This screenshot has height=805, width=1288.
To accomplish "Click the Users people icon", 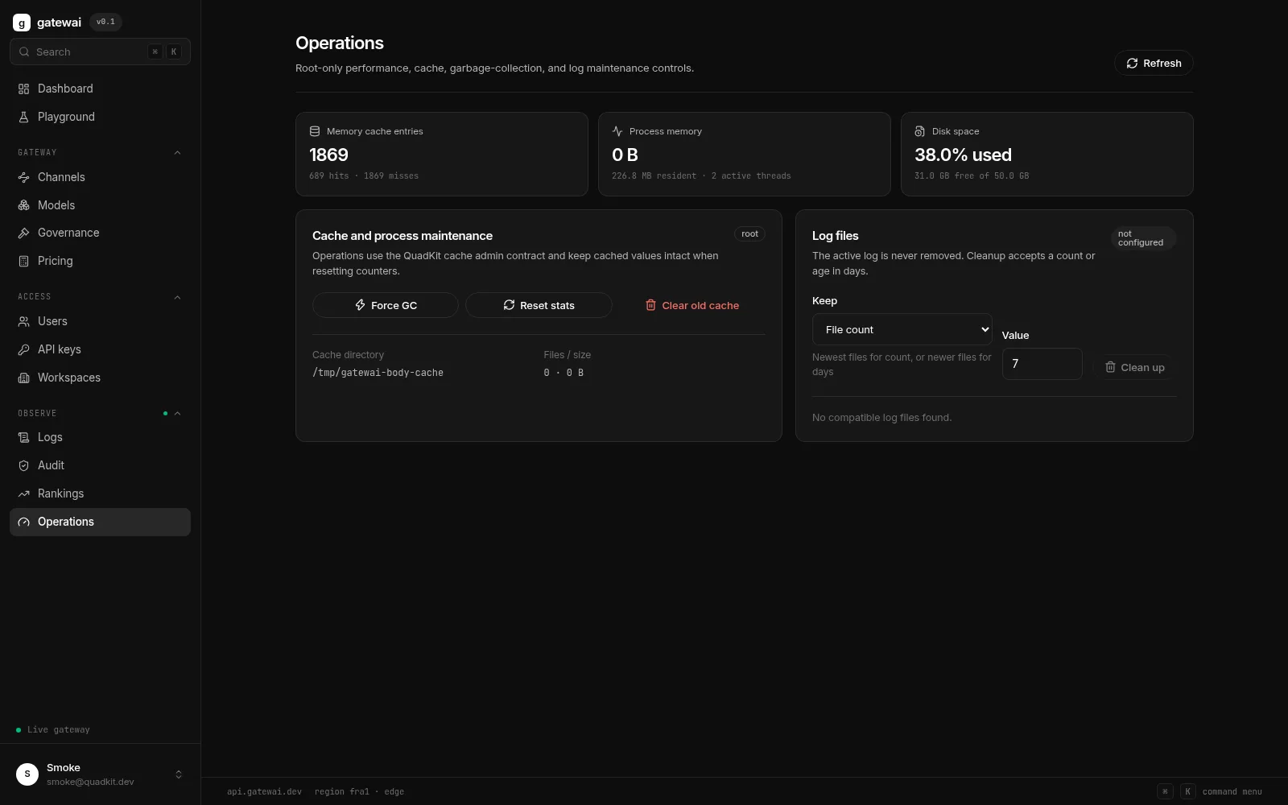I will [x=23, y=321].
